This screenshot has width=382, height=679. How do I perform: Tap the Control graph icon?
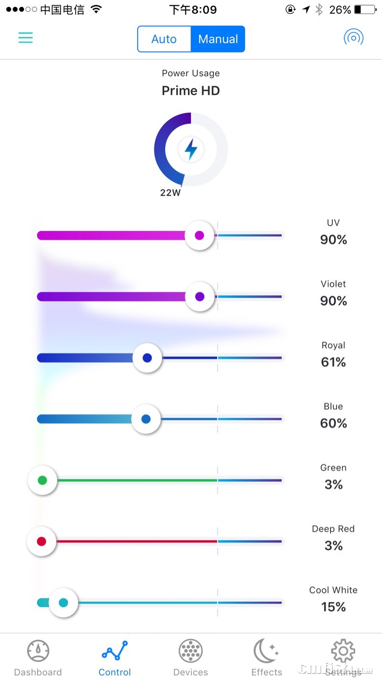[x=115, y=651]
